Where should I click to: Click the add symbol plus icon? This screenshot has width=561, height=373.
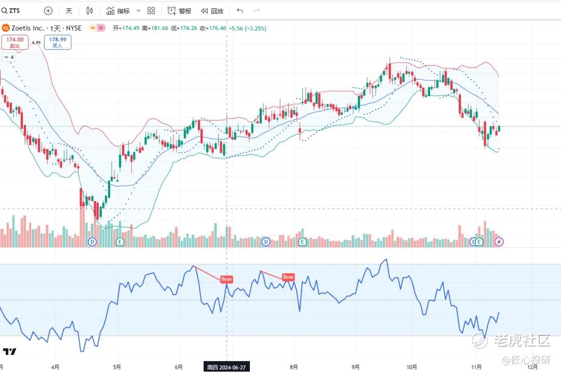(x=48, y=11)
